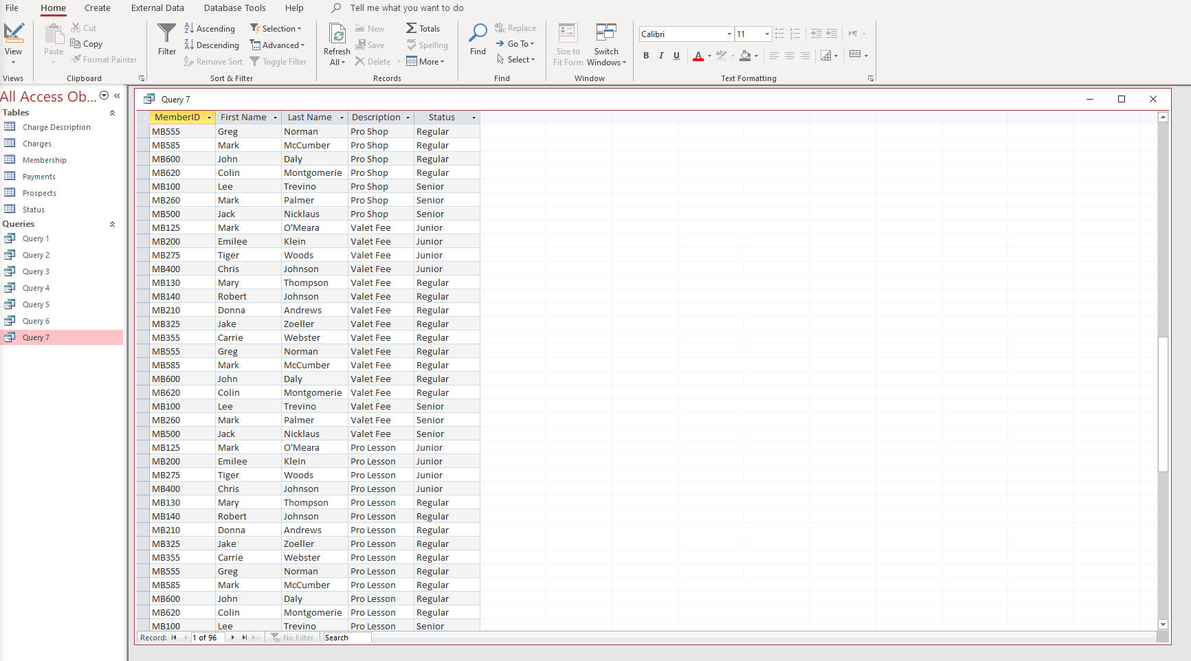Open the Status column dropdown arrow
The image size is (1191, 661).
point(474,117)
